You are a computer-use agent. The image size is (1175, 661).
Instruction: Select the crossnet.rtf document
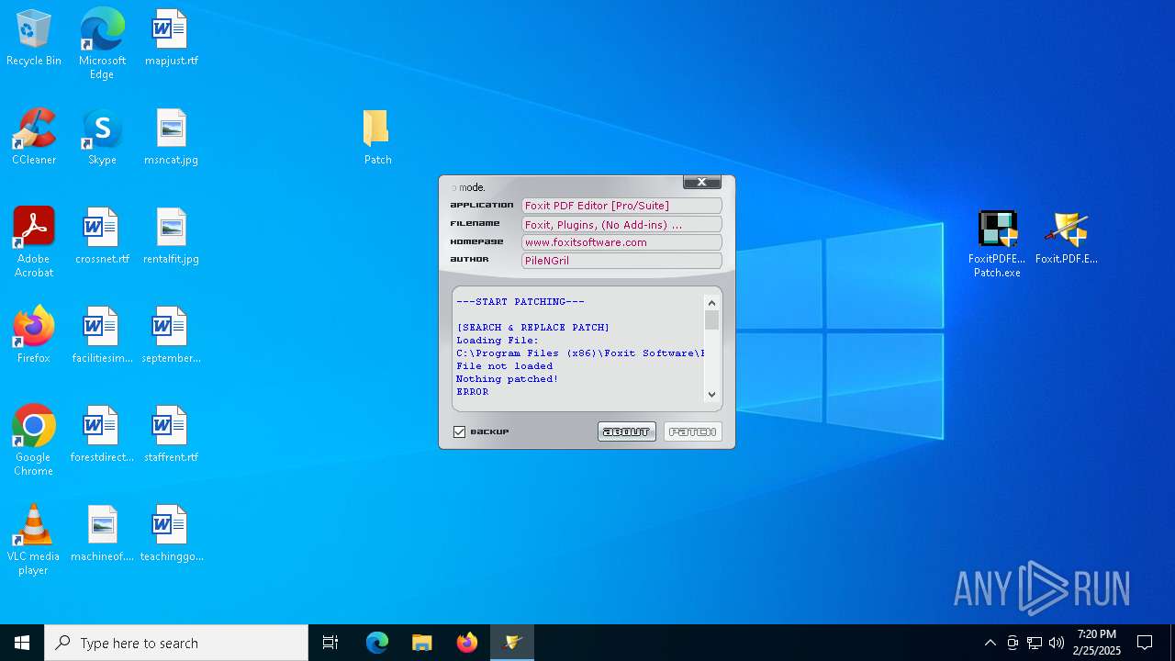tap(102, 237)
